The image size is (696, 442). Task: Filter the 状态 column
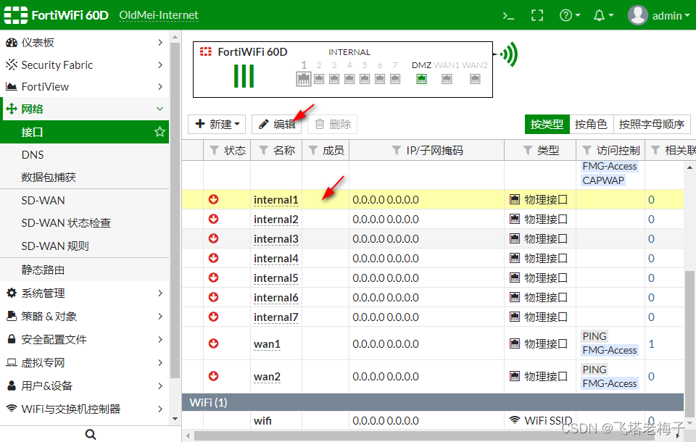tap(214, 151)
